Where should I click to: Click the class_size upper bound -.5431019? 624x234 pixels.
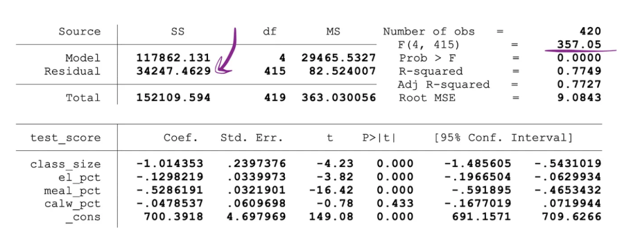[567, 164]
